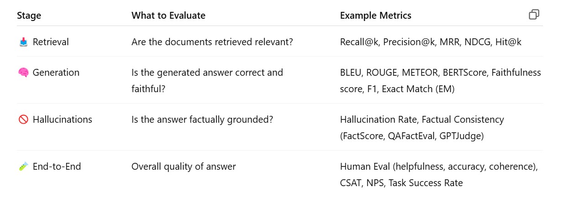Click the 'Overall quality of answer' cell

coord(184,167)
